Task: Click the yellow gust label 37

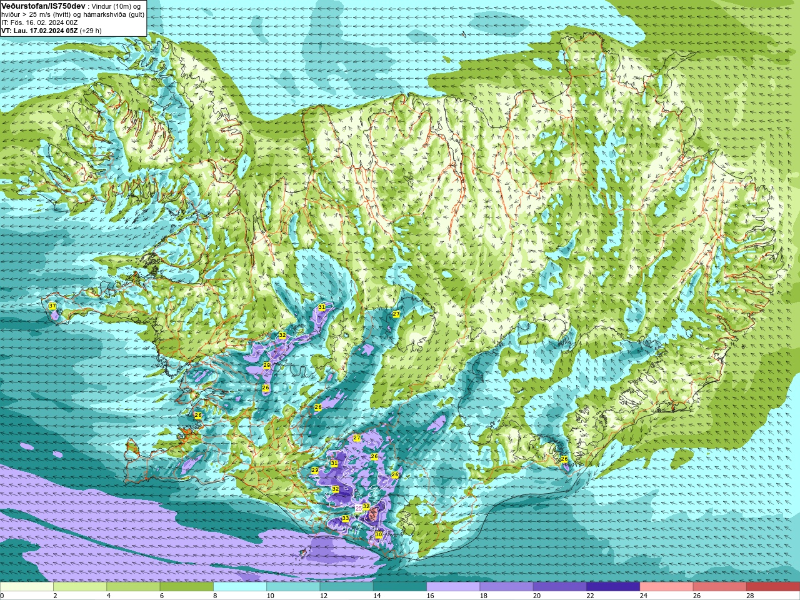Action: (x=52, y=306)
